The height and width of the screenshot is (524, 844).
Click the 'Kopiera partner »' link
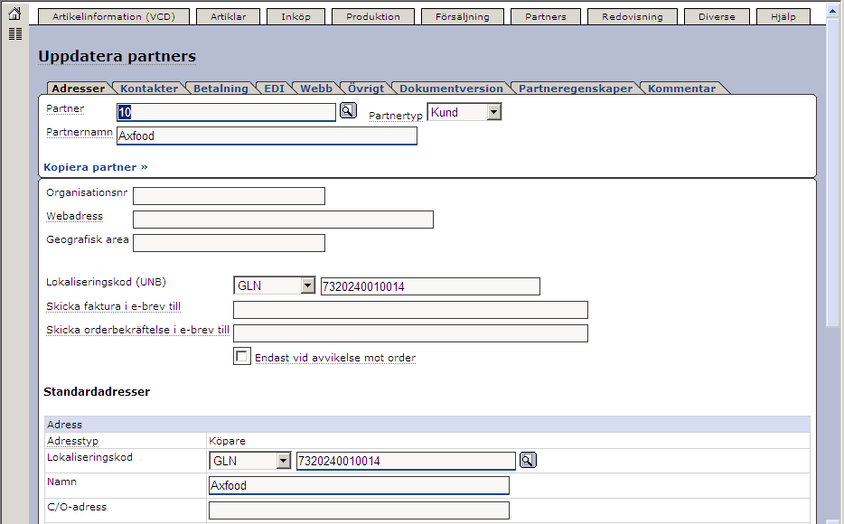(95, 167)
